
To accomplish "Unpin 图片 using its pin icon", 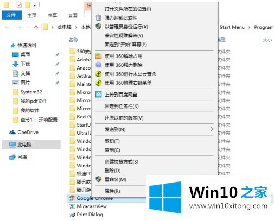I will click(x=57, y=83).
